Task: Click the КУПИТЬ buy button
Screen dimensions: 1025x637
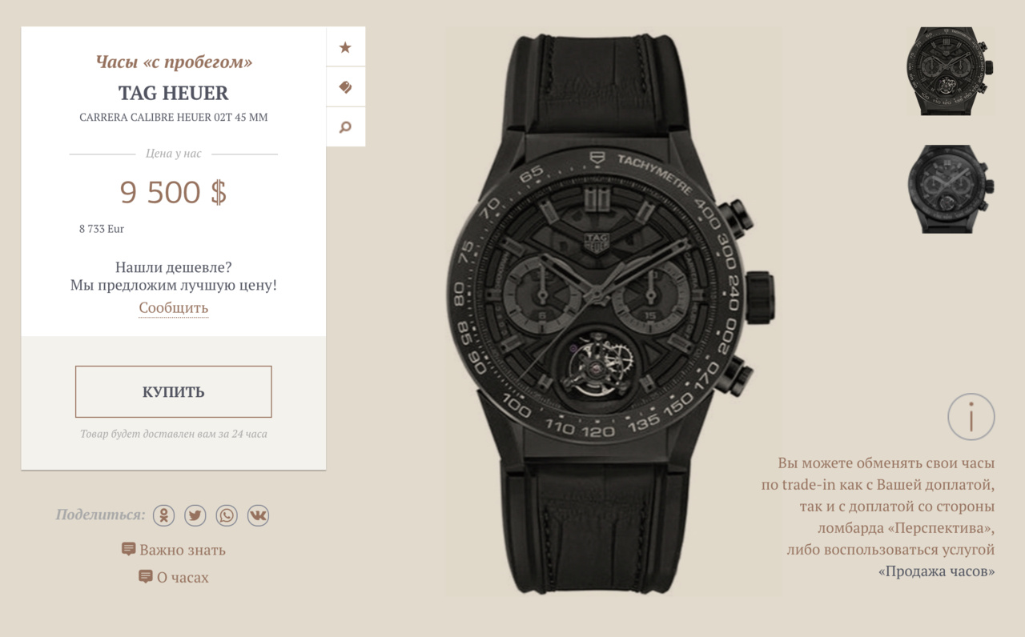Action: coord(174,391)
